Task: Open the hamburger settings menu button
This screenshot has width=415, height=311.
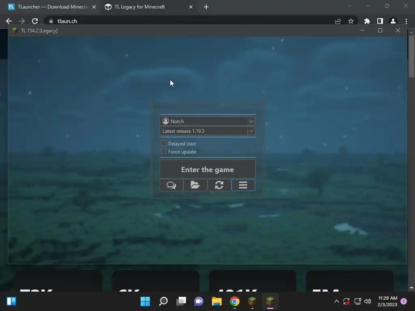Action: (x=243, y=185)
